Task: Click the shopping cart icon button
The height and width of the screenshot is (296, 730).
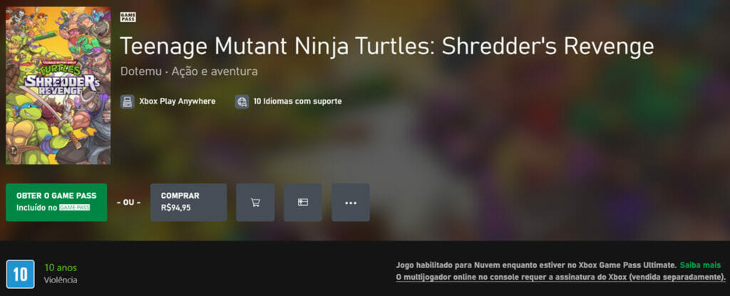Action: coord(255,202)
